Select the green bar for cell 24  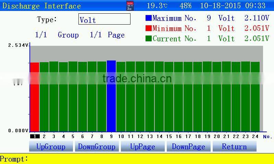click(255, 97)
